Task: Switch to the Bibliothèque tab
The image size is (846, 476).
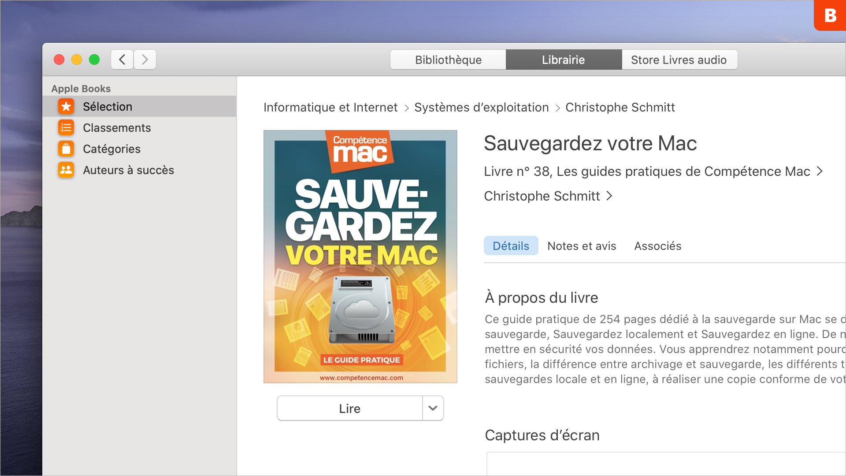Action: click(x=448, y=59)
